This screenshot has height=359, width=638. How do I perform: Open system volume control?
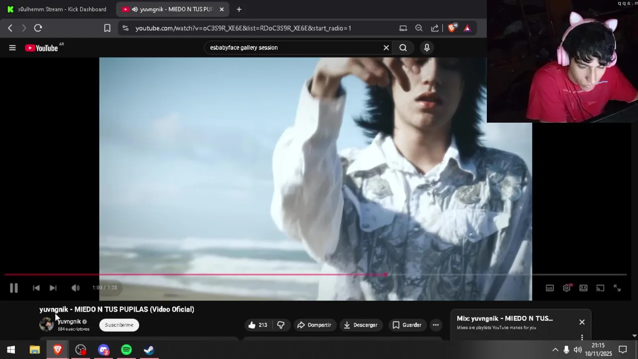[x=578, y=350]
